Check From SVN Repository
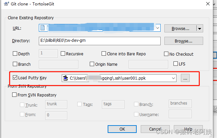This screenshot has width=217, height=138. (14, 95)
